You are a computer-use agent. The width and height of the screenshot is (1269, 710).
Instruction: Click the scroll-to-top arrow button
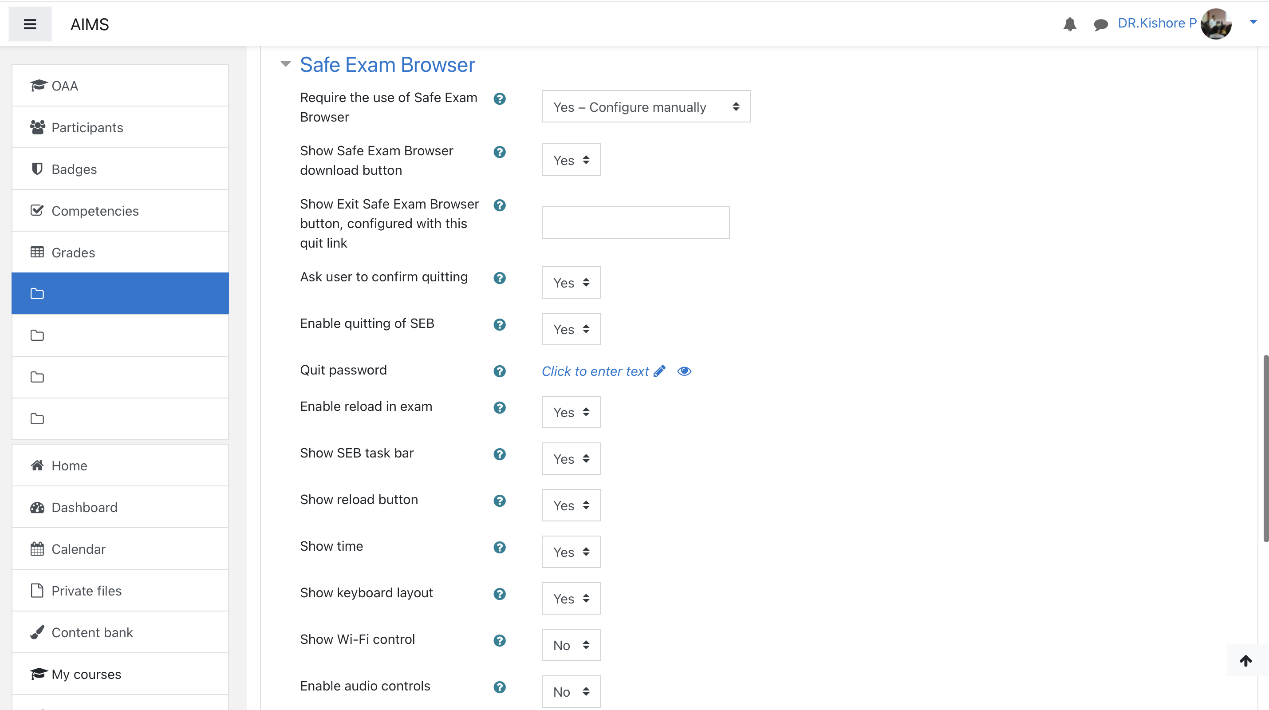1246,661
